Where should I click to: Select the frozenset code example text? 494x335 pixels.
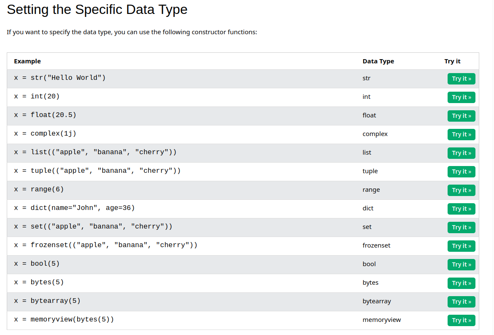click(105, 245)
